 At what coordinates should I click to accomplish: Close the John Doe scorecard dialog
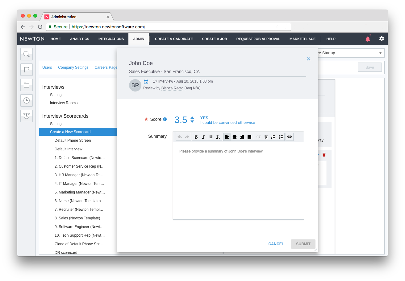308,59
